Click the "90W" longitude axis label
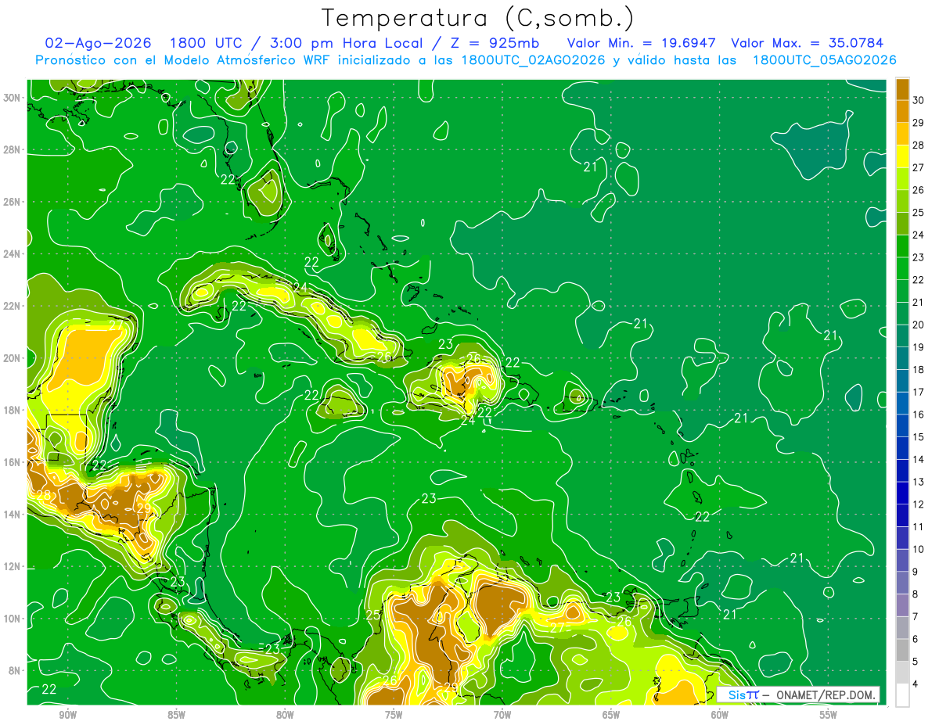Viewport: 939px width, 725px height. click(x=67, y=715)
